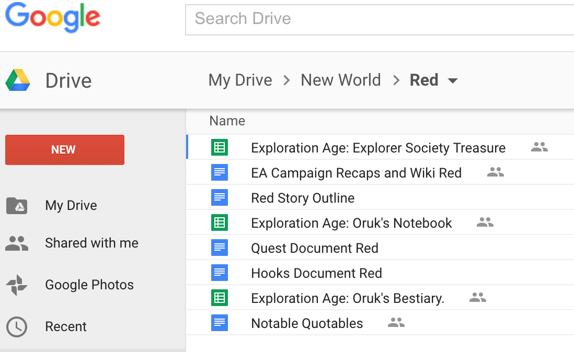
Task: Select the Quest Document Red file
Action: [315, 248]
